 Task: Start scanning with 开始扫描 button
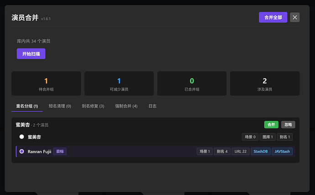[31, 54]
